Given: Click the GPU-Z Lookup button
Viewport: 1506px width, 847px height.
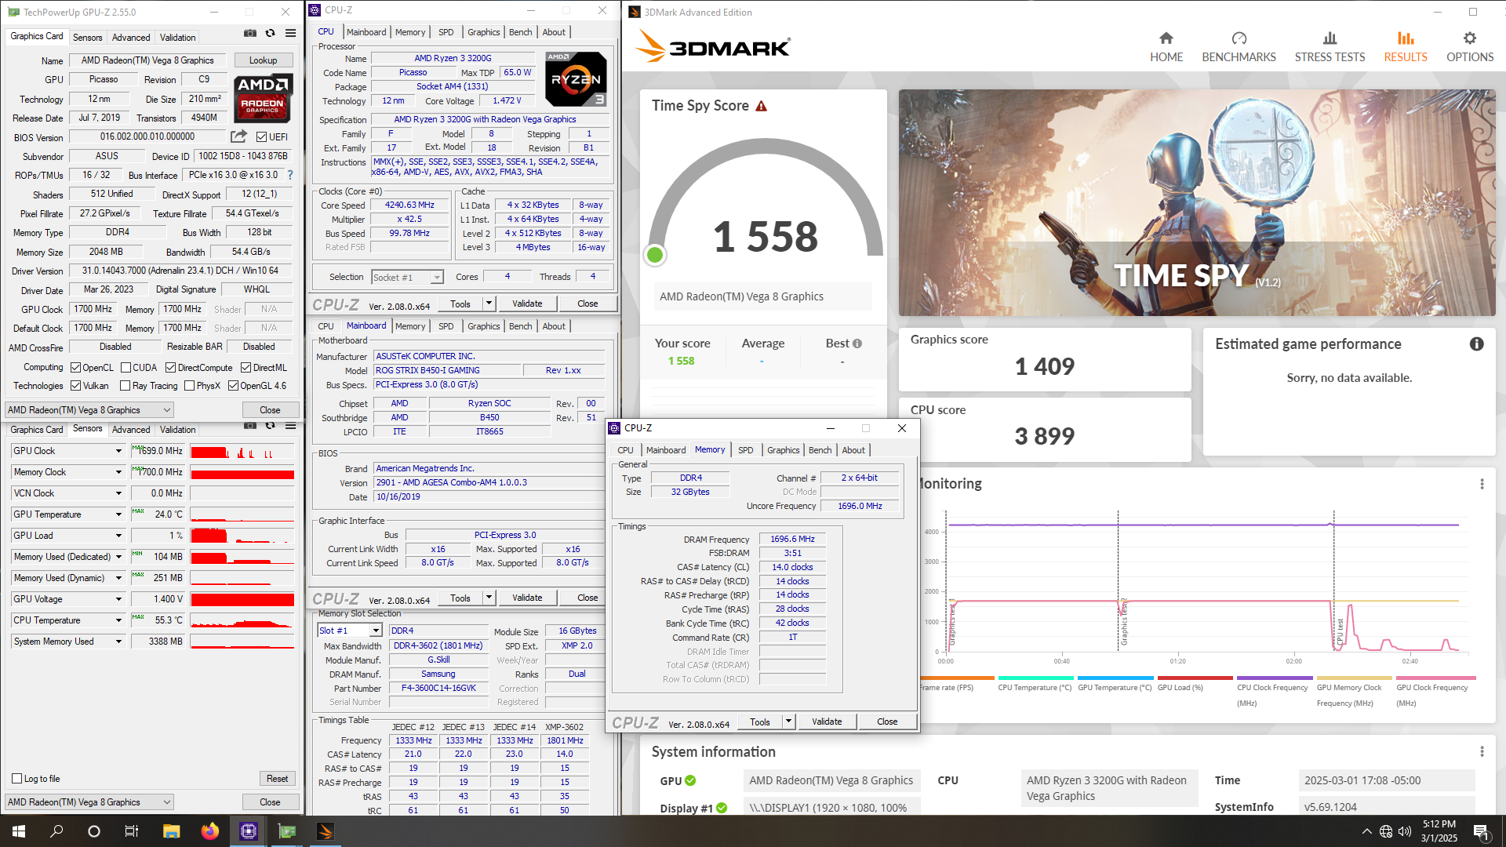Looking at the screenshot, I should tap(263, 60).
